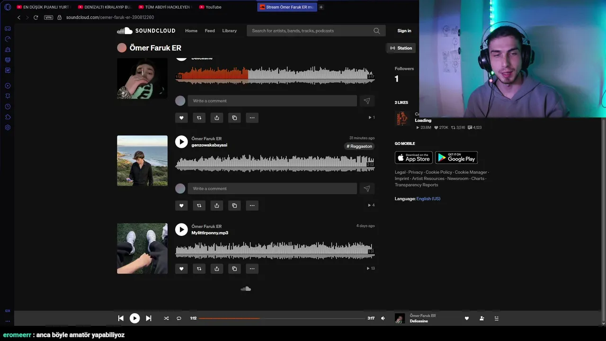Open more options for Delicesine track

pyautogui.click(x=252, y=118)
